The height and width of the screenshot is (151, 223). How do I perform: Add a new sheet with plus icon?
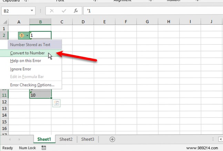(112, 139)
